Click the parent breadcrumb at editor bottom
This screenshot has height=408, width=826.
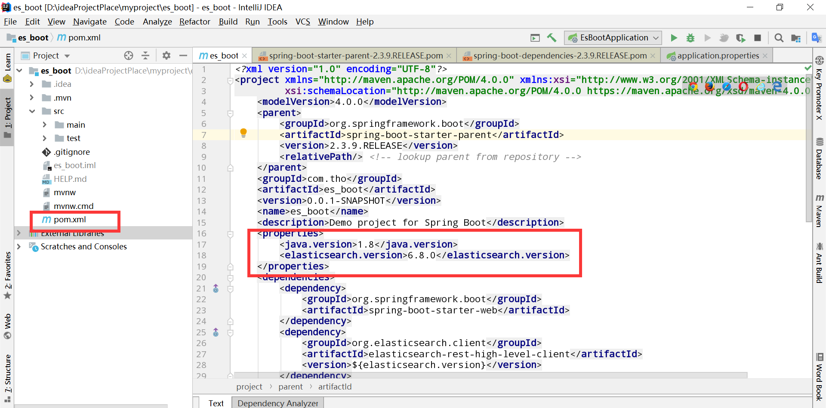[x=290, y=387]
